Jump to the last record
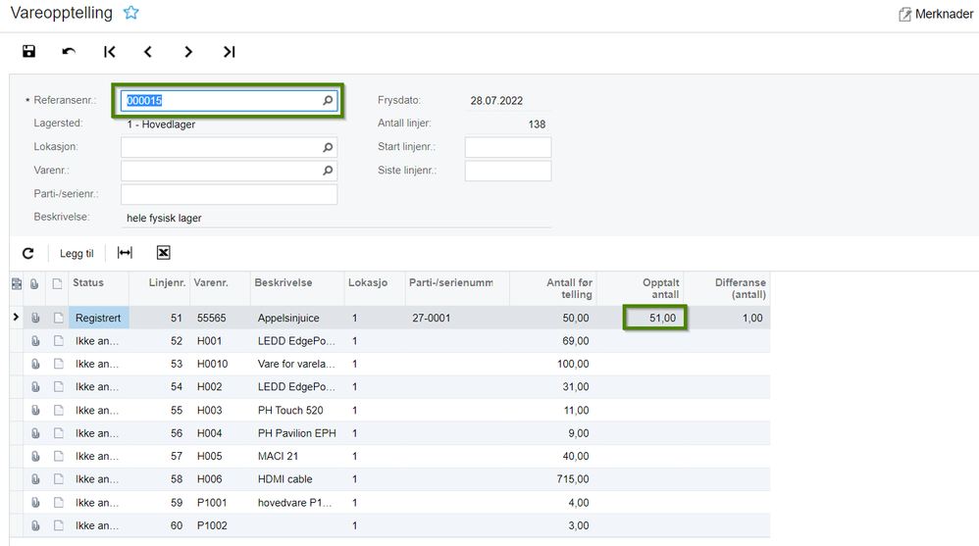The width and height of the screenshot is (979, 546). click(230, 52)
